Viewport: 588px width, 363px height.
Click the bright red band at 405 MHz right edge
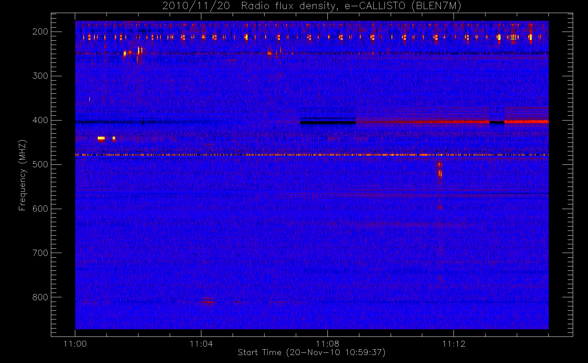click(x=526, y=122)
